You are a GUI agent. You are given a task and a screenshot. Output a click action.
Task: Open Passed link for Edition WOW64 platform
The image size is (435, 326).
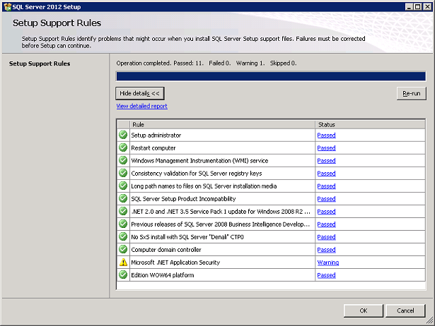coord(326,275)
